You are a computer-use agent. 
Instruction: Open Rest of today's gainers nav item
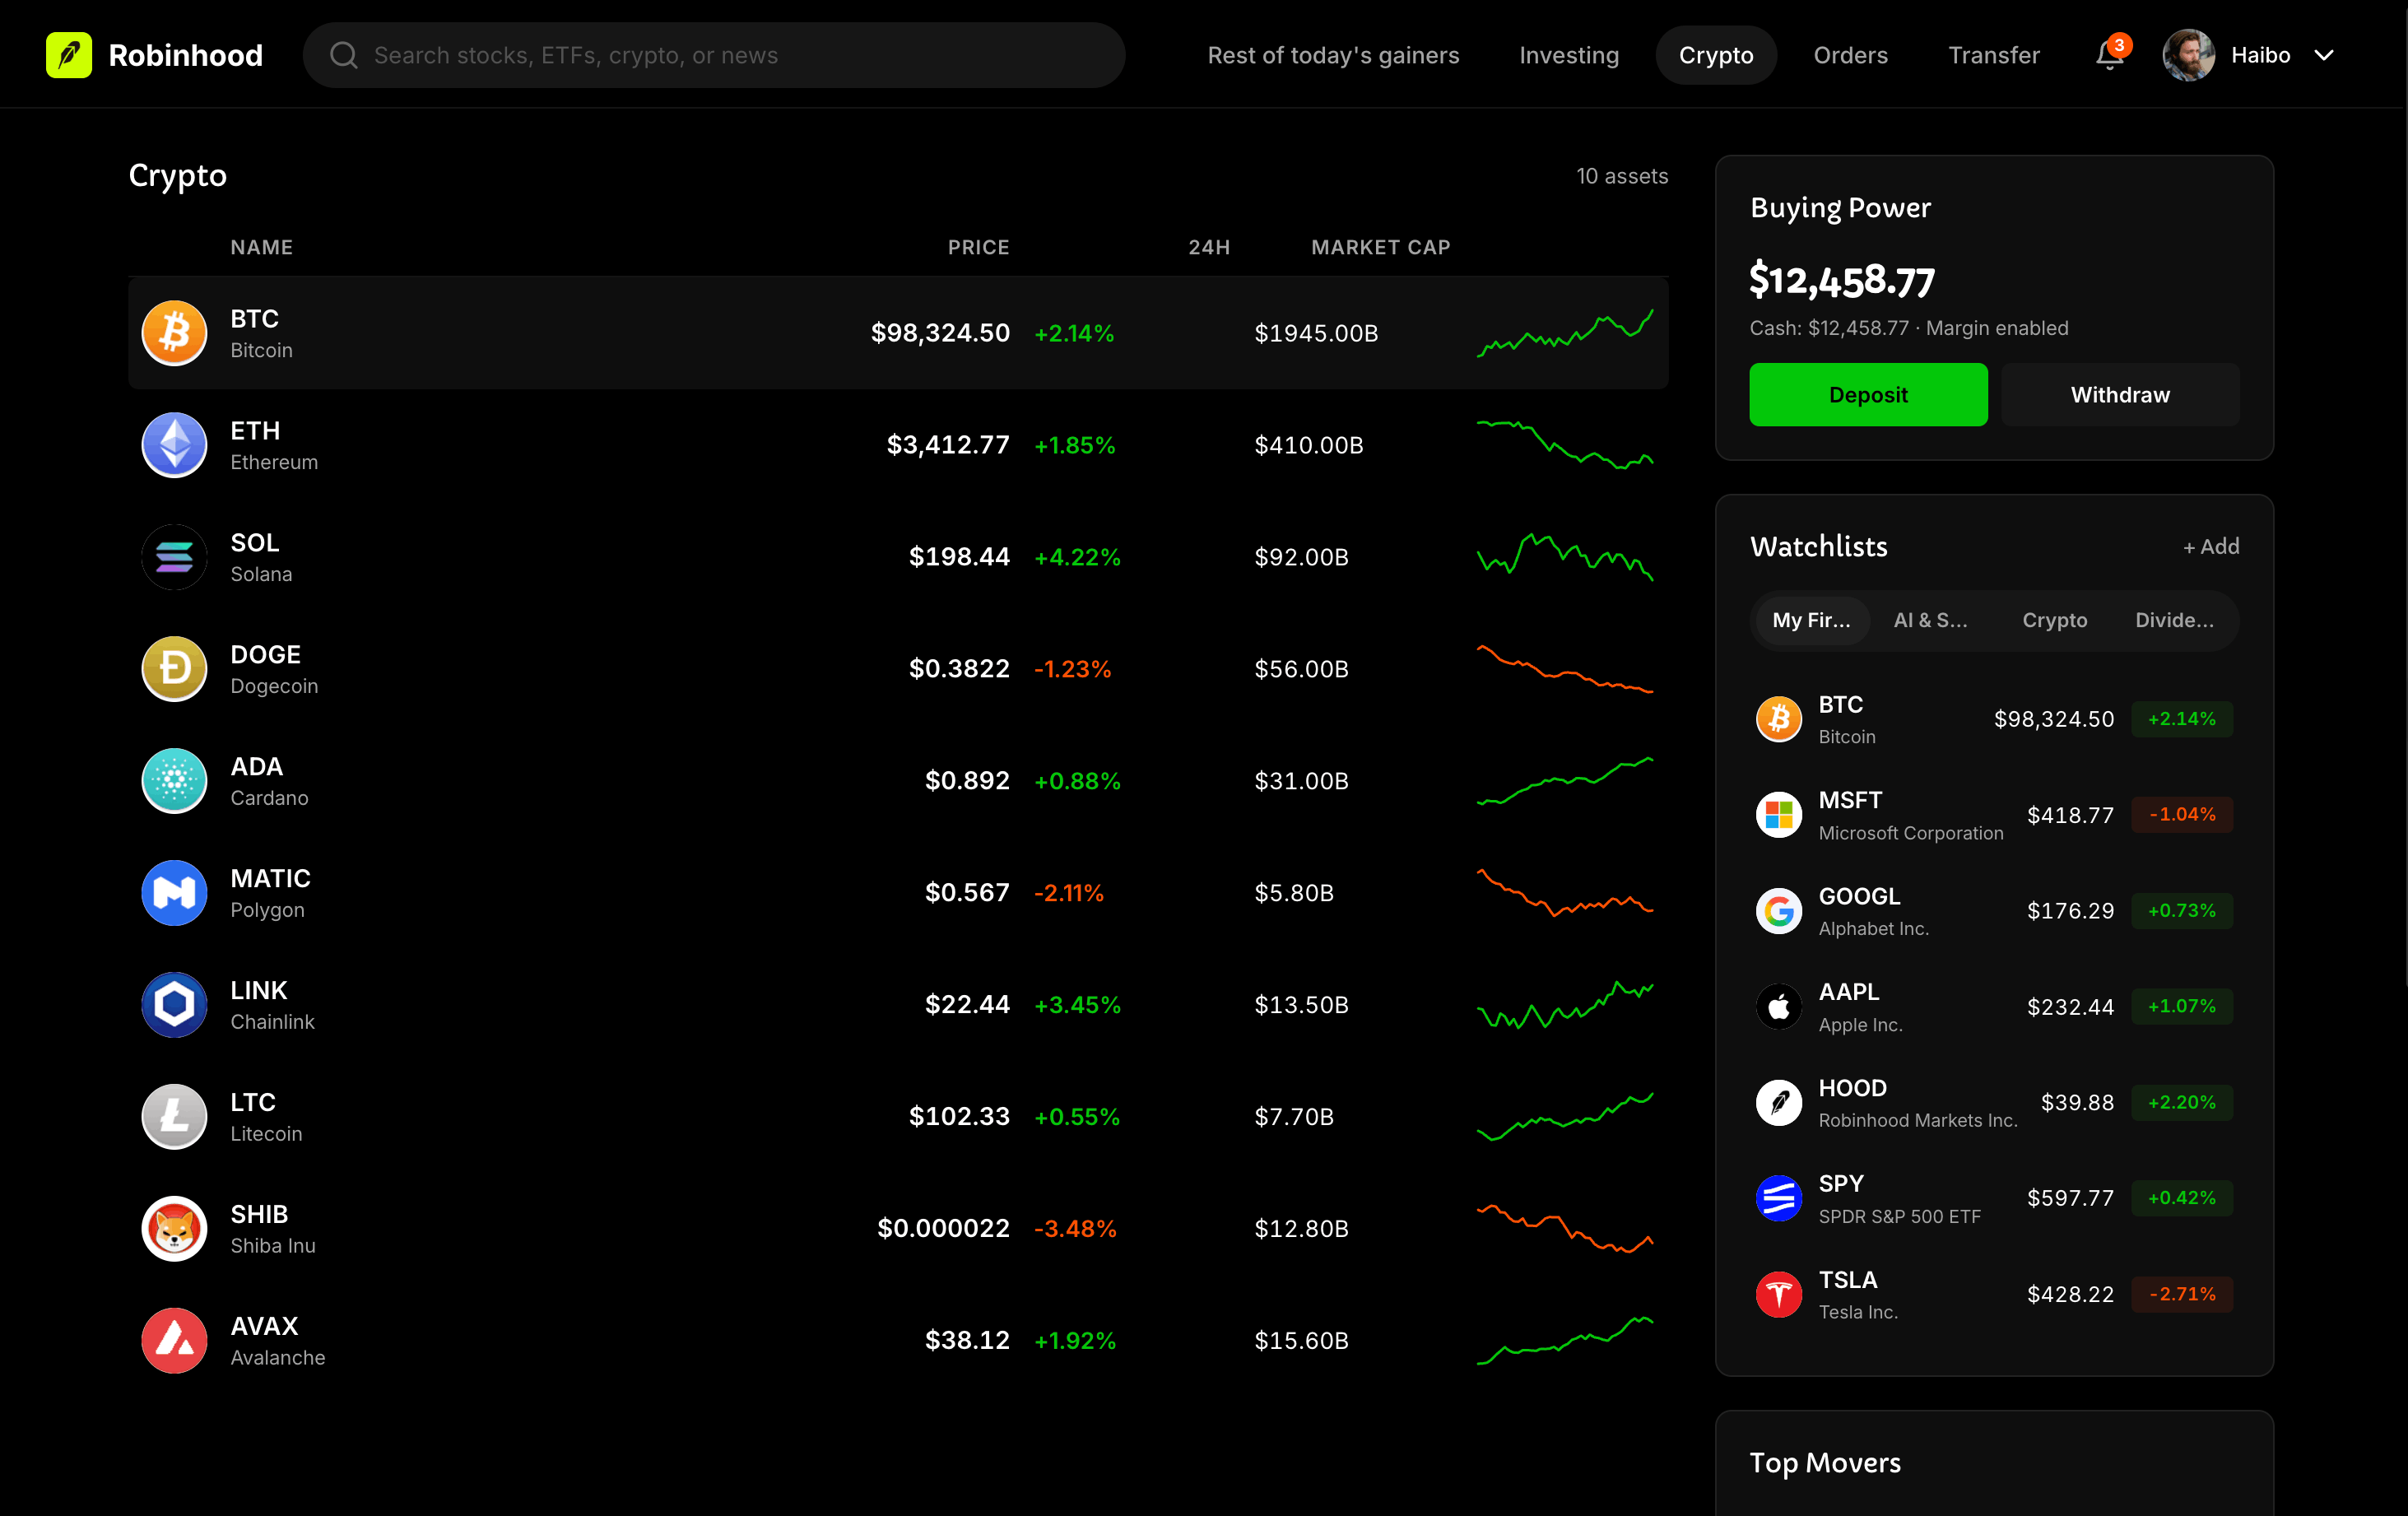pos(1333,55)
